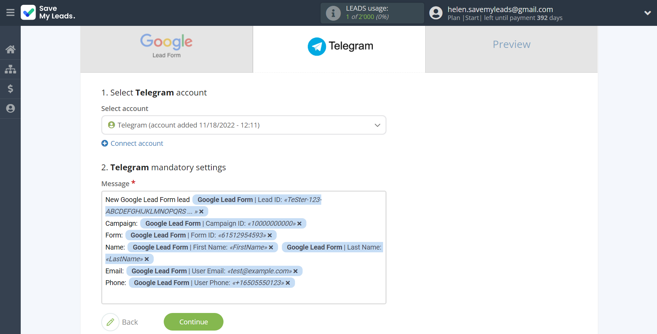Click empty line in Message field
657x334 pixels.
[244, 295]
